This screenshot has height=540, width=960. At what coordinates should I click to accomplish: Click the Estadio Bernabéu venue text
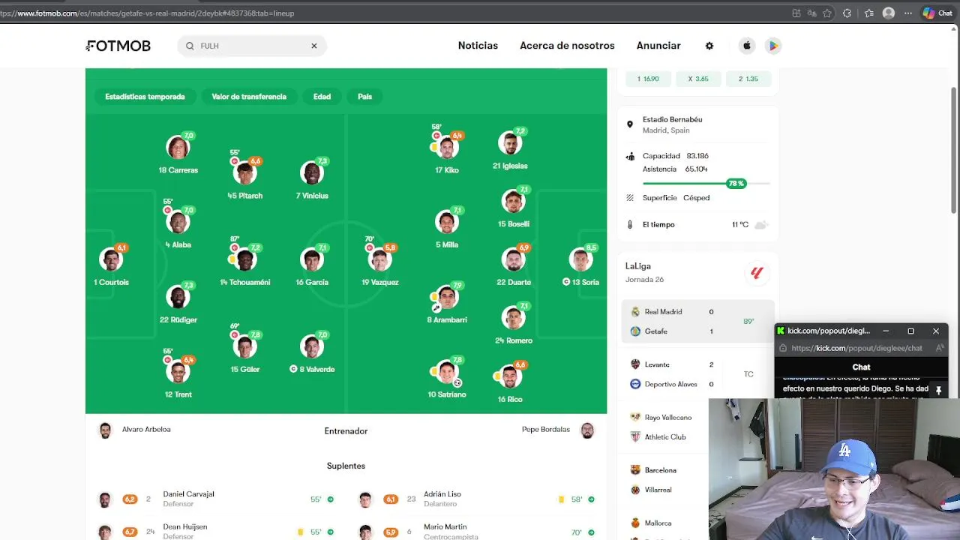click(673, 119)
